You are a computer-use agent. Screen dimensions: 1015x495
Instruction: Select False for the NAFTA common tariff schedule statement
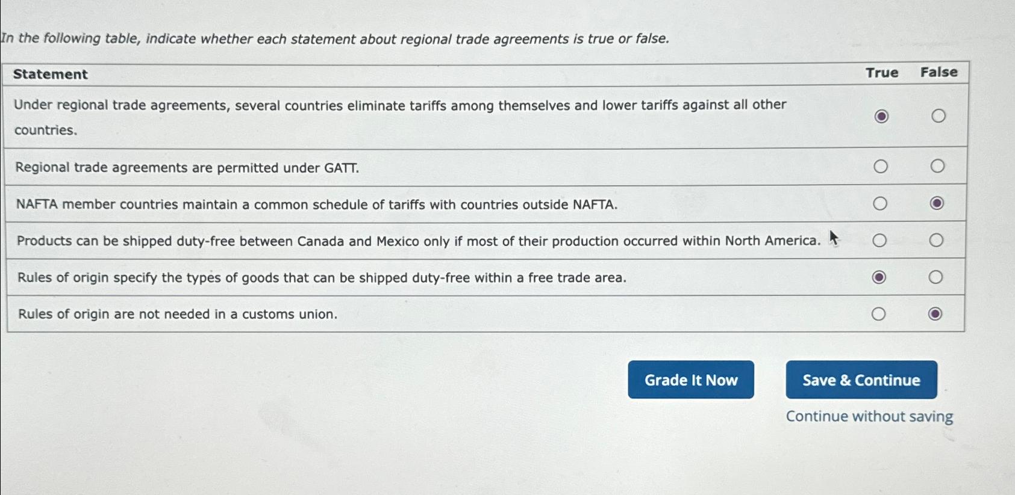point(937,204)
